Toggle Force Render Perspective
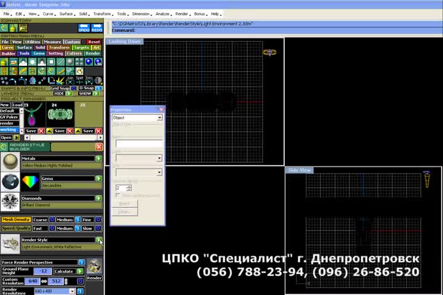Viewport: 443px width, 295px height. click(x=81, y=262)
